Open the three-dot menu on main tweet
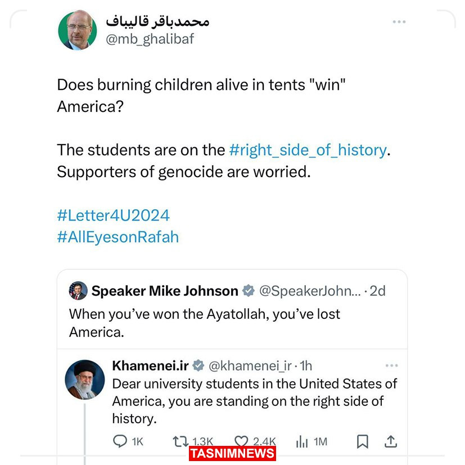 click(x=399, y=22)
